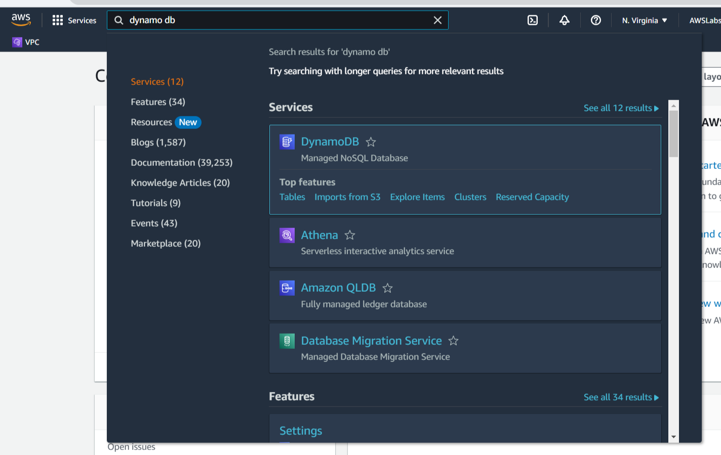
Task: Open the Database Migration Service link
Action: (x=372, y=341)
